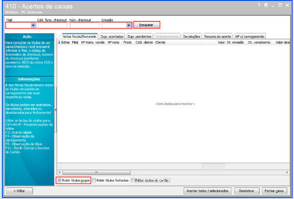Click horizontal scrollbar left arrow
The image size is (294, 199).
[x=60, y=172]
